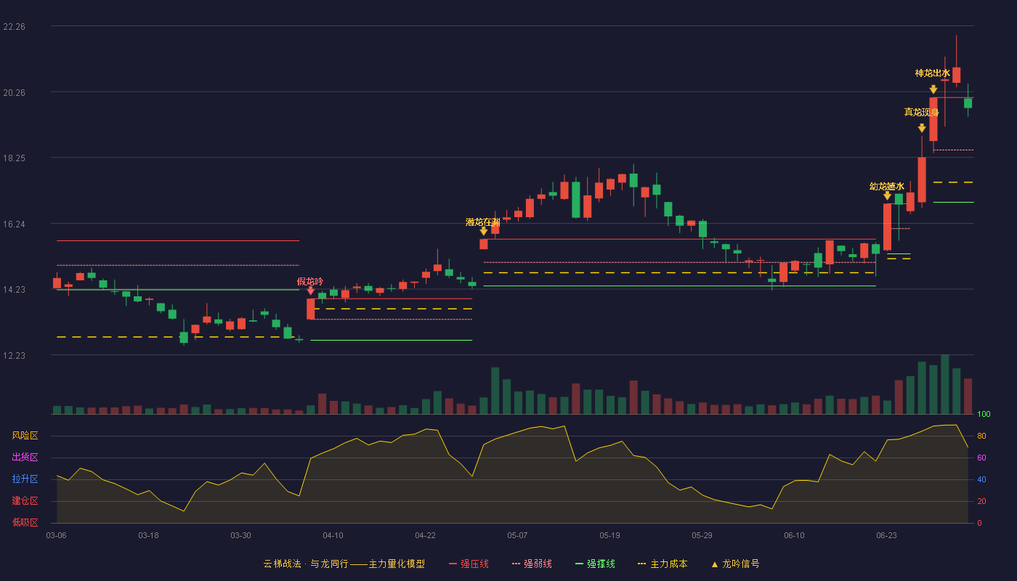Click the yellow arrow below 潜龙在渊
Image resolution: width=1017 pixels, height=581 pixels.
click(484, 232)
